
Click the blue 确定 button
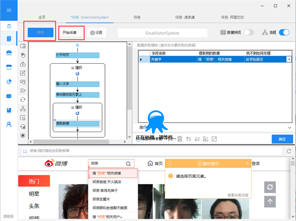pyautogui.click(x=282, y=139)
